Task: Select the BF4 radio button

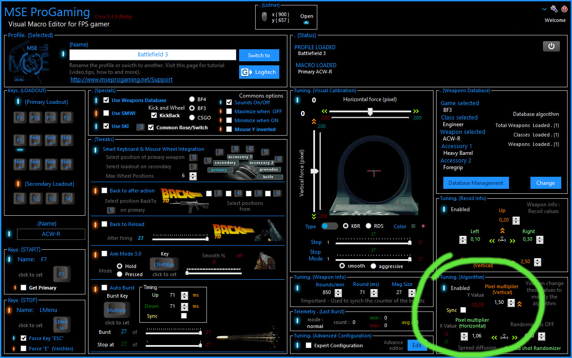Action: tap(192, 99)
